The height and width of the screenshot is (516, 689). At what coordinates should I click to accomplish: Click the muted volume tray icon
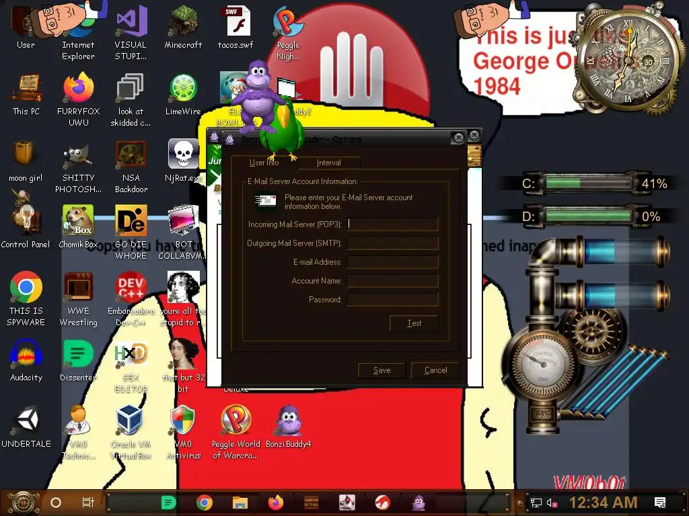pyautogui.click(x=552, y=503)
